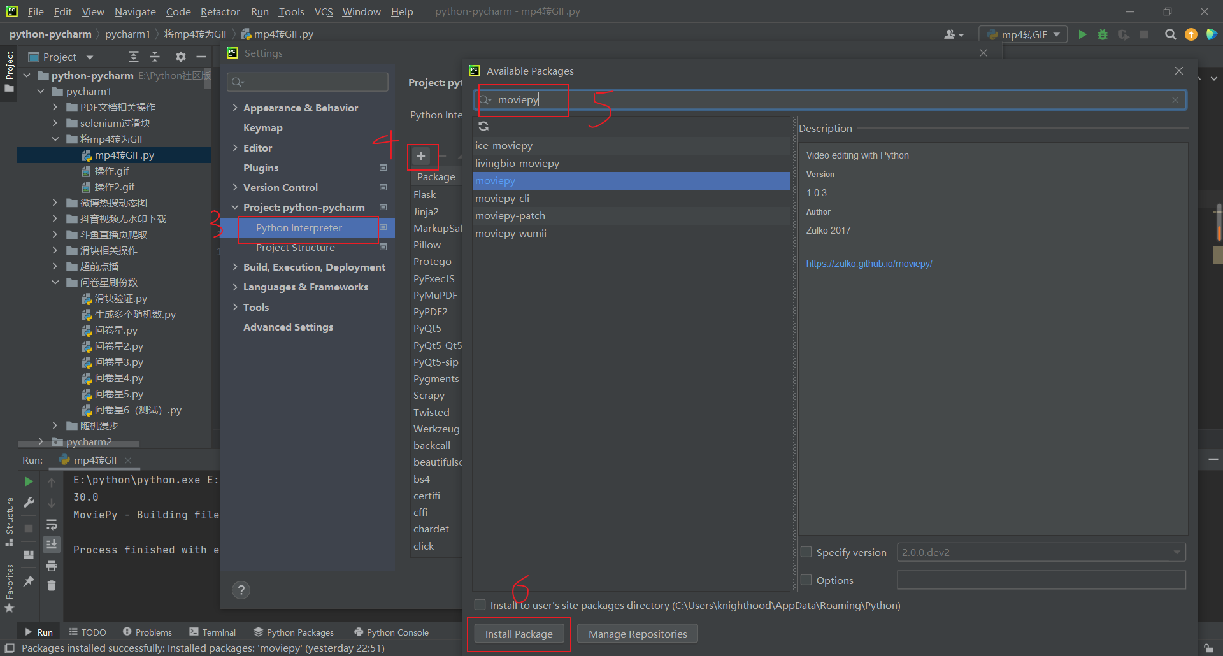Screen dimensions: 1223x656
Task: Switch to Terminal tool window tab
Action: click(212, 632)
